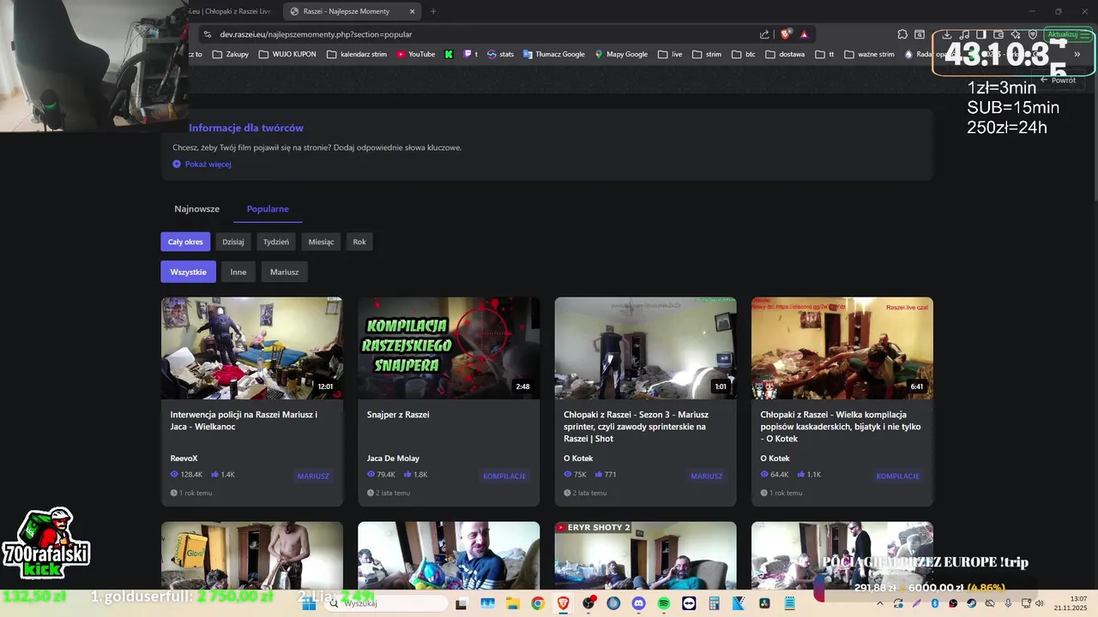Screen dimensions: 1098x617
Task: Open the Twitch bookmark icon
Action: (470, 54)
